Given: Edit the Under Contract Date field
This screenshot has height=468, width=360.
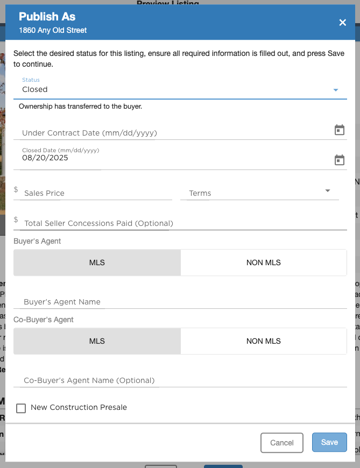Looking at the screenshot, I should [173, 132].
